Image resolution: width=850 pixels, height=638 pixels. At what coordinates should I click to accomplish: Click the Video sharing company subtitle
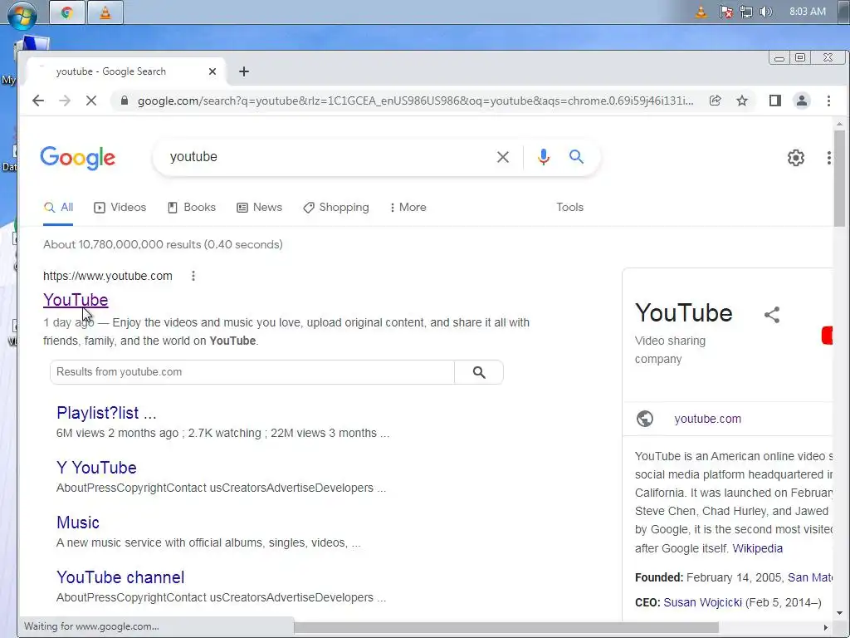670,350
